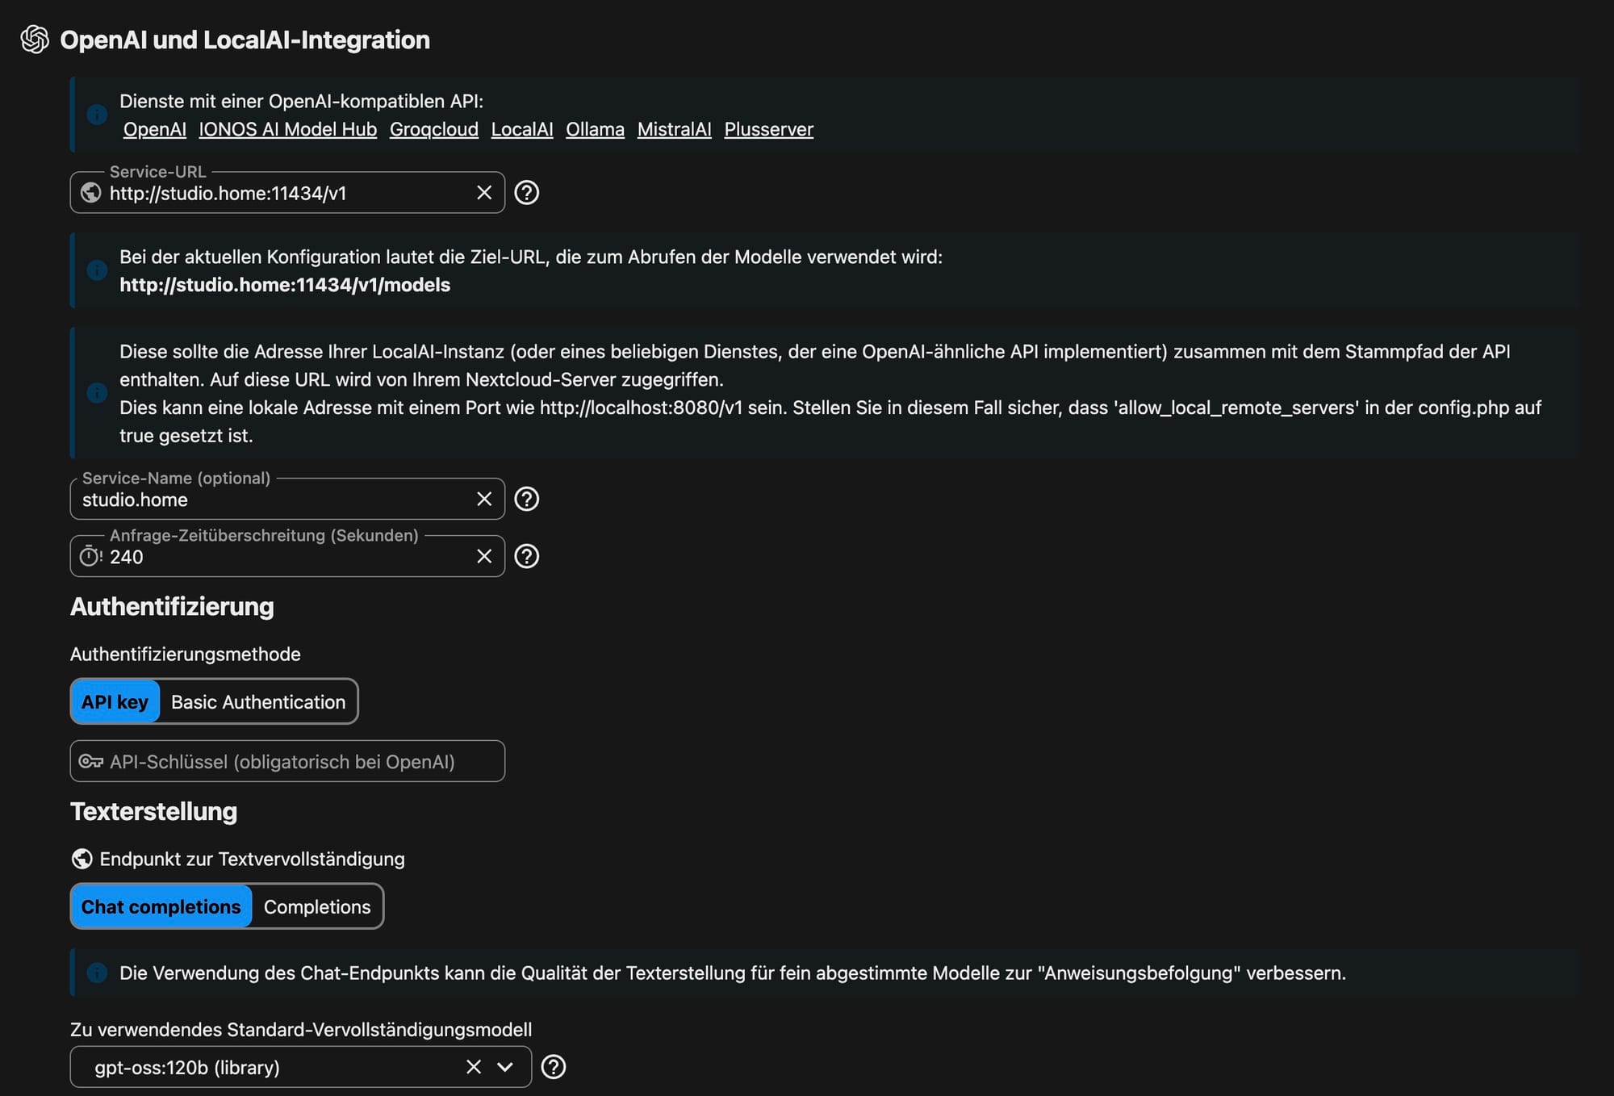Follow the IONOS AI Model Hub link
The height and width of the screenshot is (1096, 1614).
pyautogui.click(x=288, y=130)
